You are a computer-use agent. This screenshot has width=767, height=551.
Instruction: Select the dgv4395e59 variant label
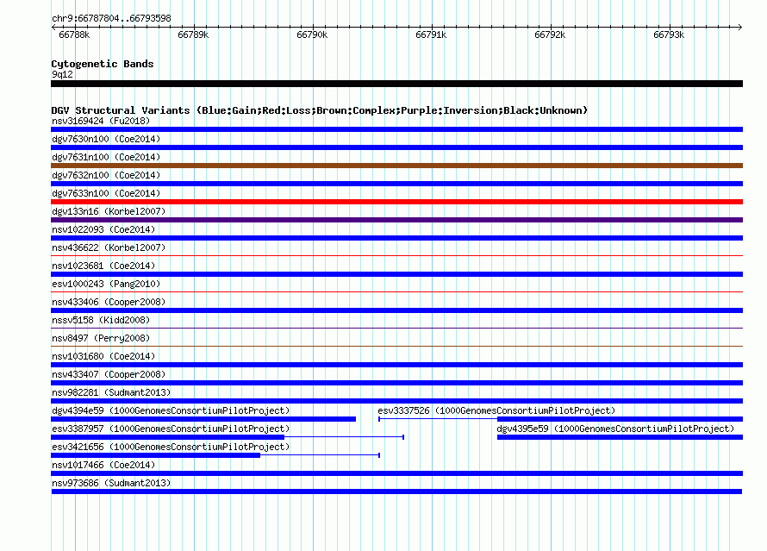pyautogui.click(x=615, y=429)
